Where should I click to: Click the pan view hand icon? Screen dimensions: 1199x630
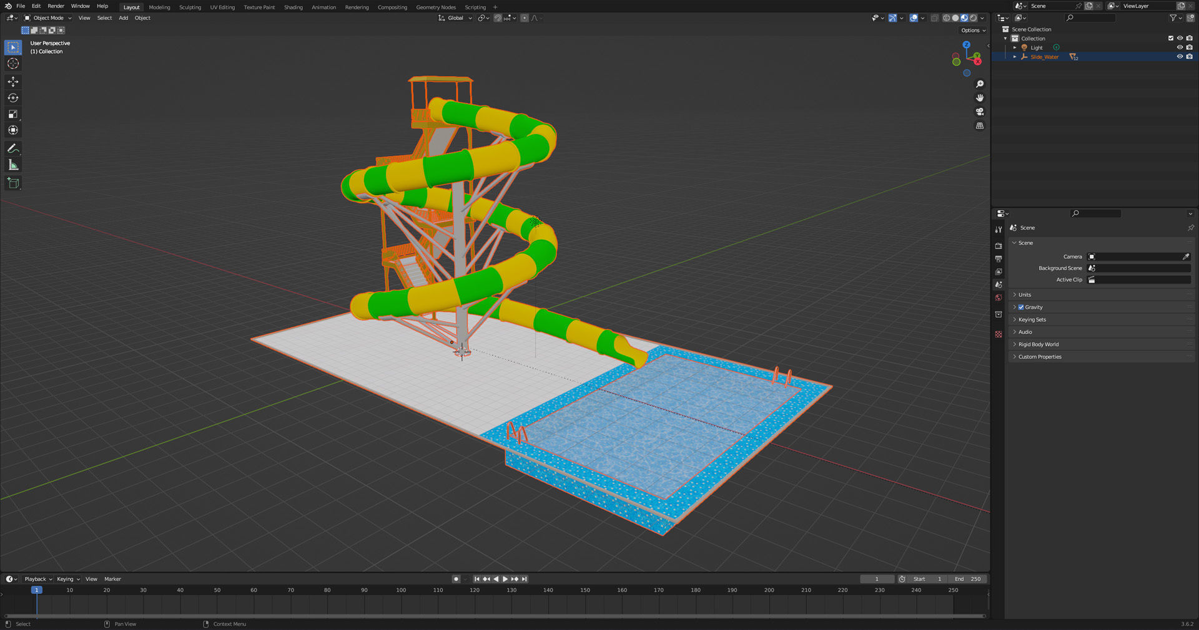point(980,98)
